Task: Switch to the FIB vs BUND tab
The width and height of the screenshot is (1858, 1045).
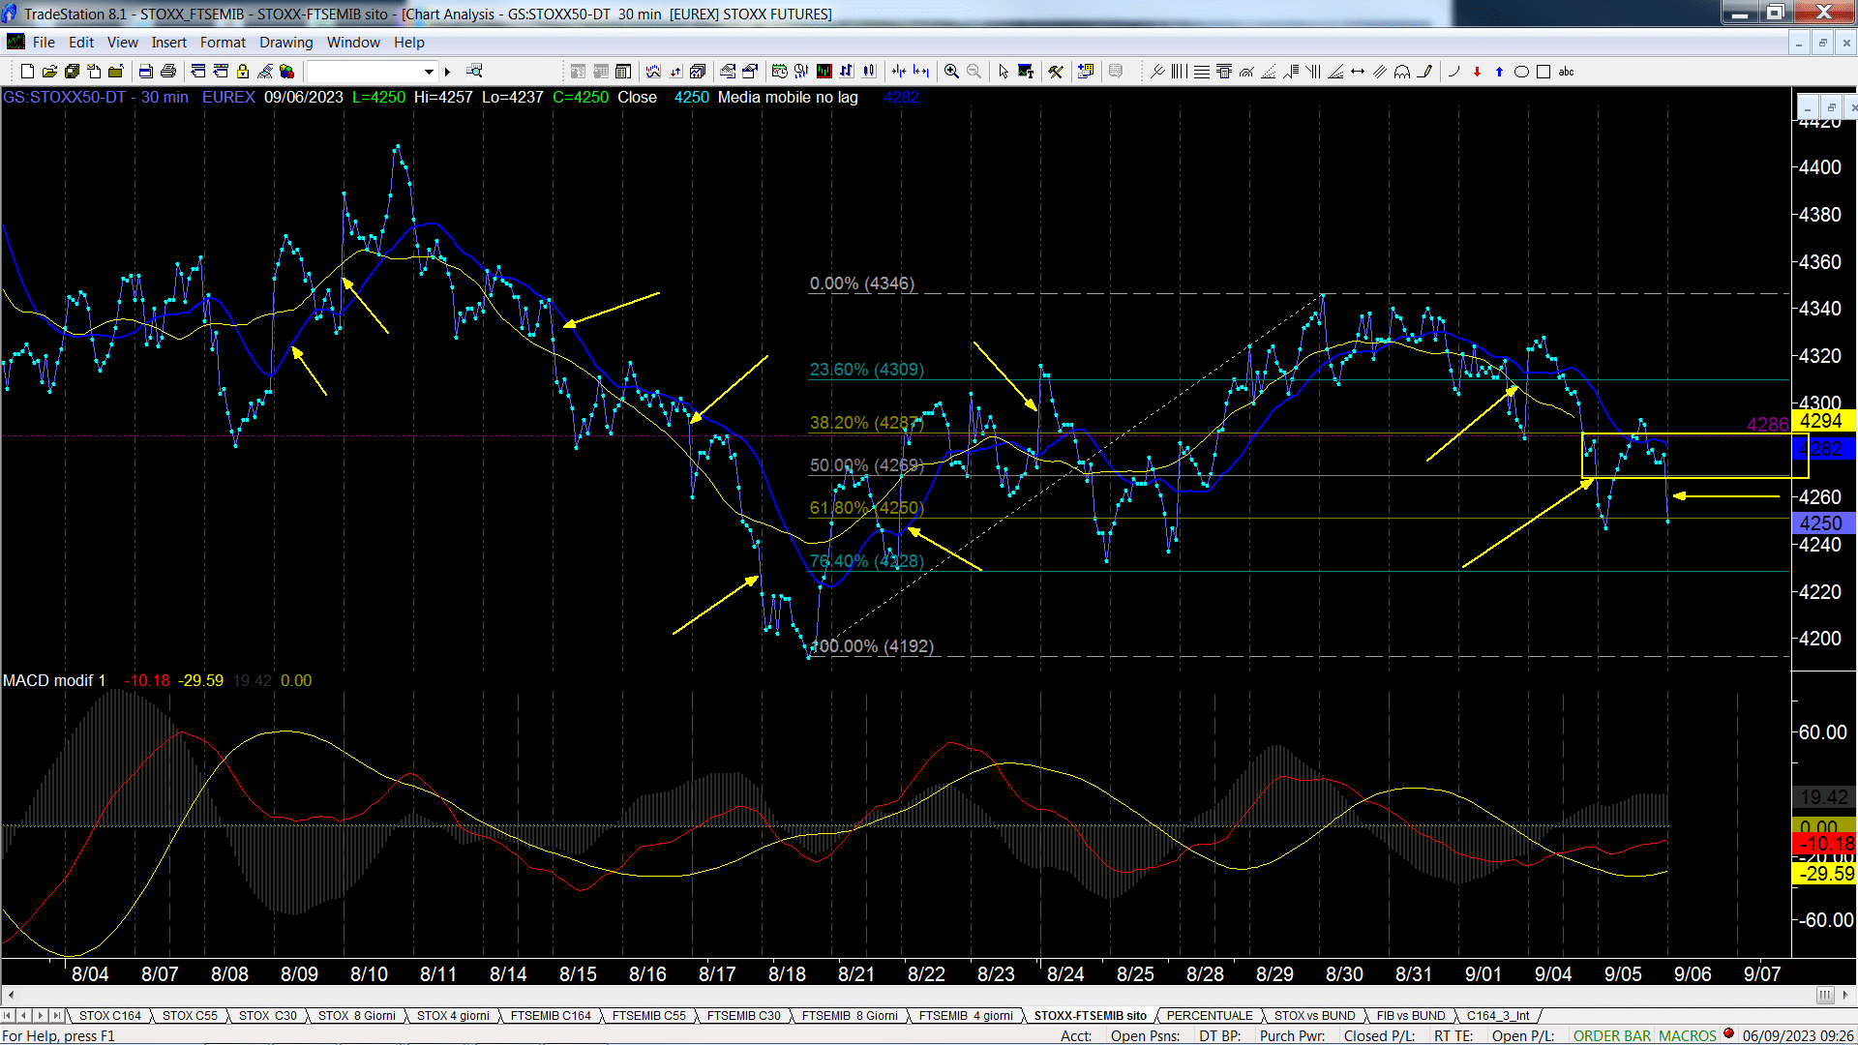Action: (1411, 1015)
